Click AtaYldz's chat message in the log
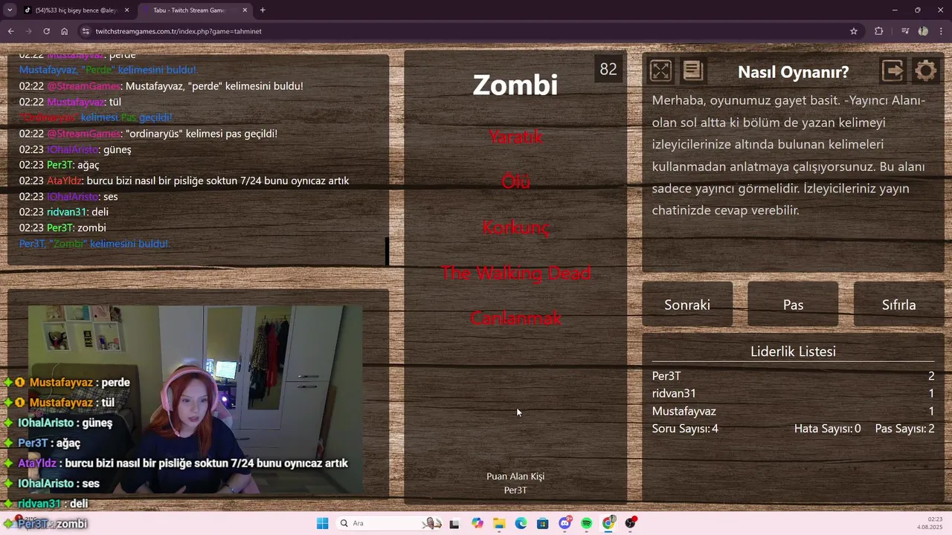 pos(184,181)
